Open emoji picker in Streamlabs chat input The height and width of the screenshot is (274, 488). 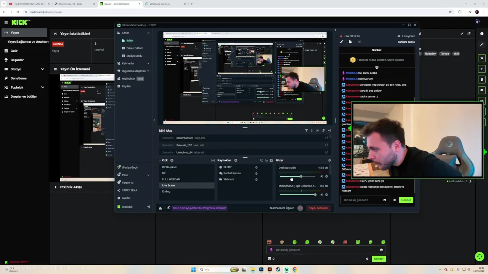[384, 200]
